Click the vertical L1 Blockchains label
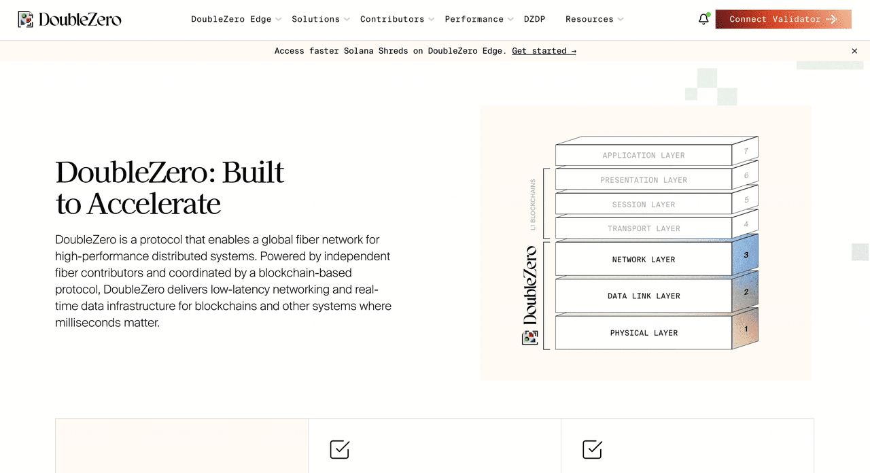Viewport: 870px width, 473px height. point(533,205)
